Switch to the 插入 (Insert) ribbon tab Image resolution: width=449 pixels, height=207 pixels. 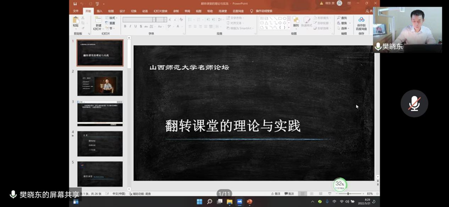coord(99,11)
